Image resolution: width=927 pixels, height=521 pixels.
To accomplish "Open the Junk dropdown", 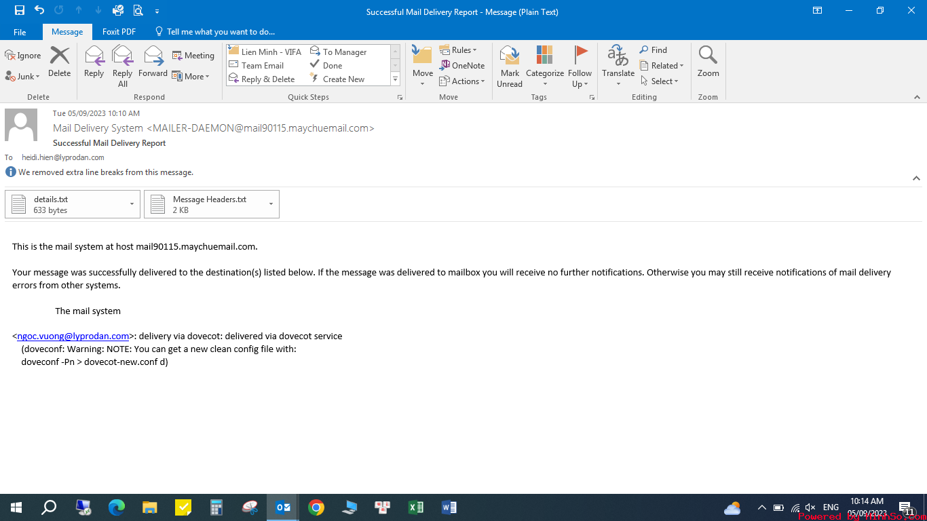I will pos(22,77).
